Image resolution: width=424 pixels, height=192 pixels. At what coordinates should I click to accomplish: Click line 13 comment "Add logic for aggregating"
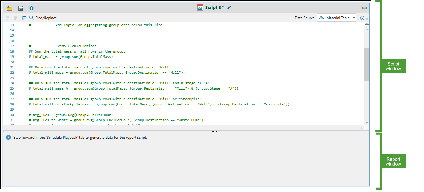tap(108, 25)
